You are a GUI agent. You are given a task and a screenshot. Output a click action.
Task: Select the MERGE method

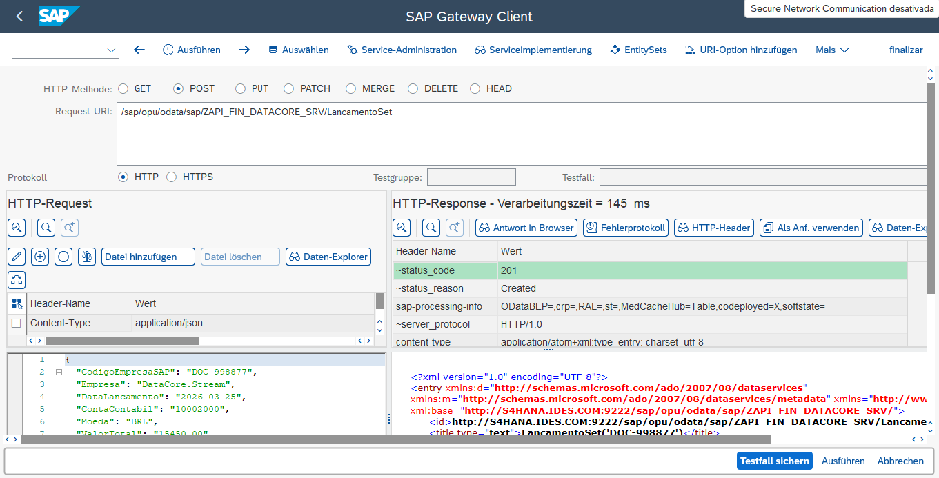tap(351, 88)
